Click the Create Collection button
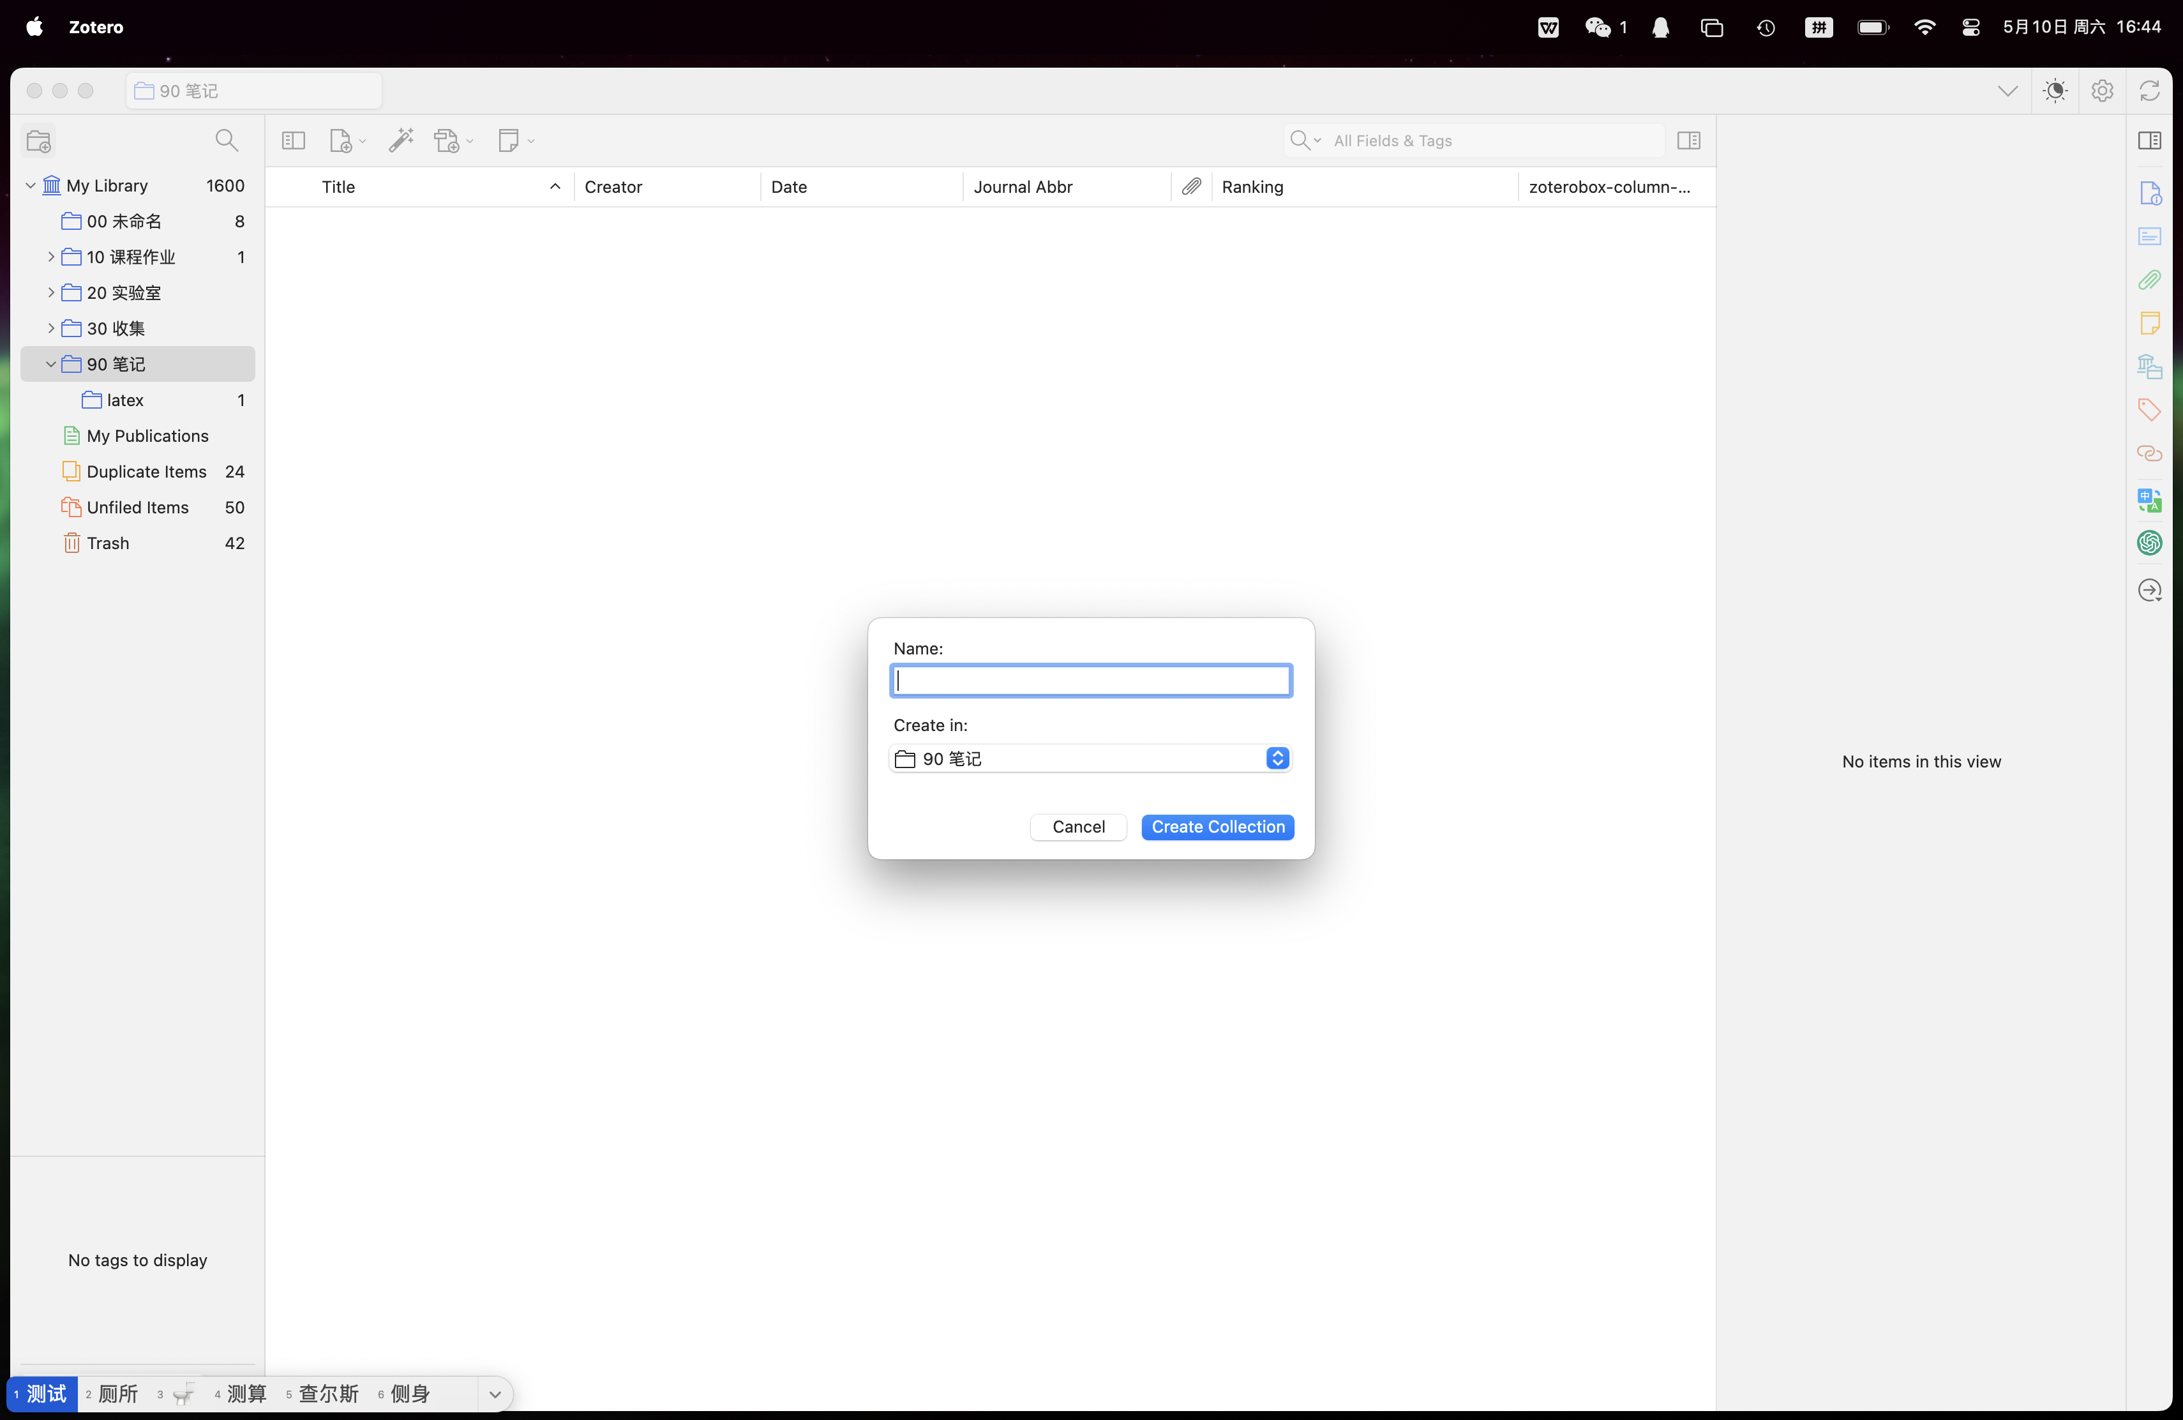 (x=1217, y=826)
